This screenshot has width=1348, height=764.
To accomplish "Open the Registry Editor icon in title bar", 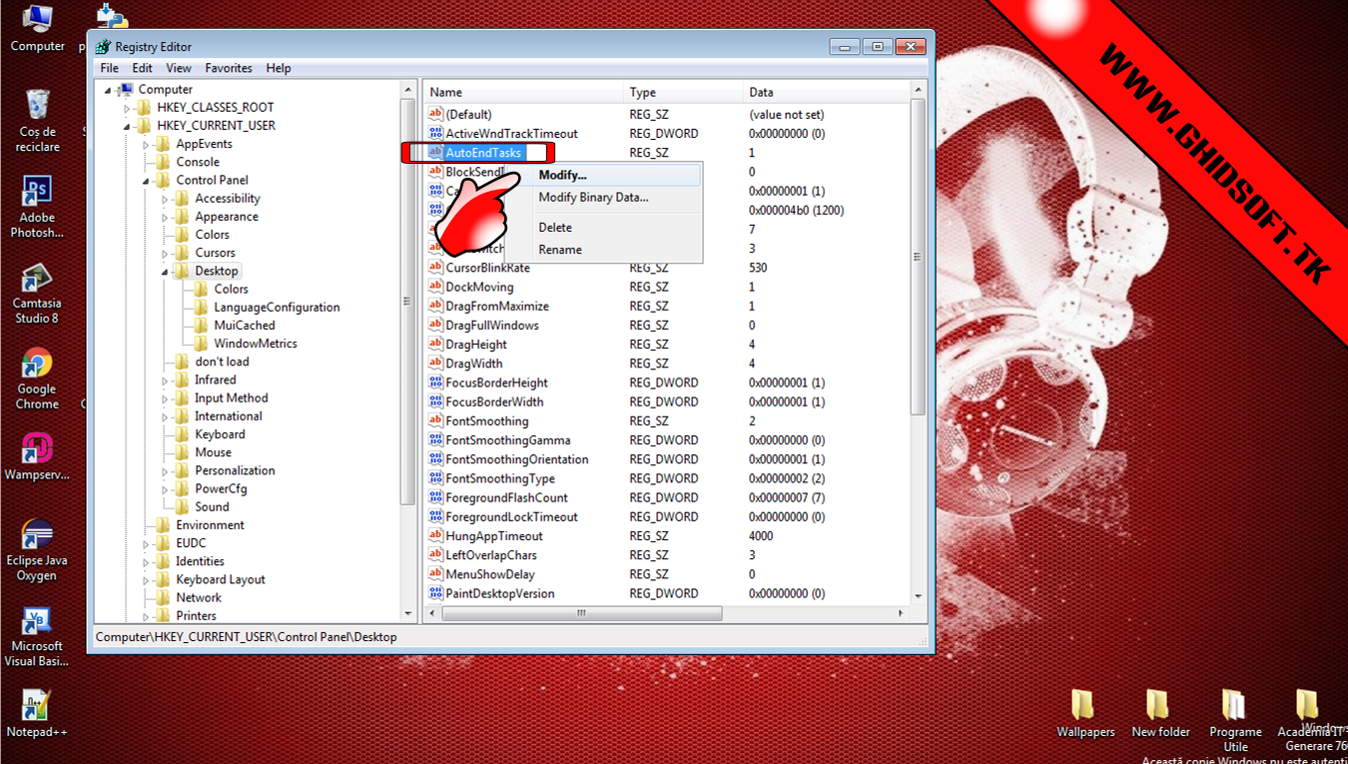I will (x=105, y=46).
